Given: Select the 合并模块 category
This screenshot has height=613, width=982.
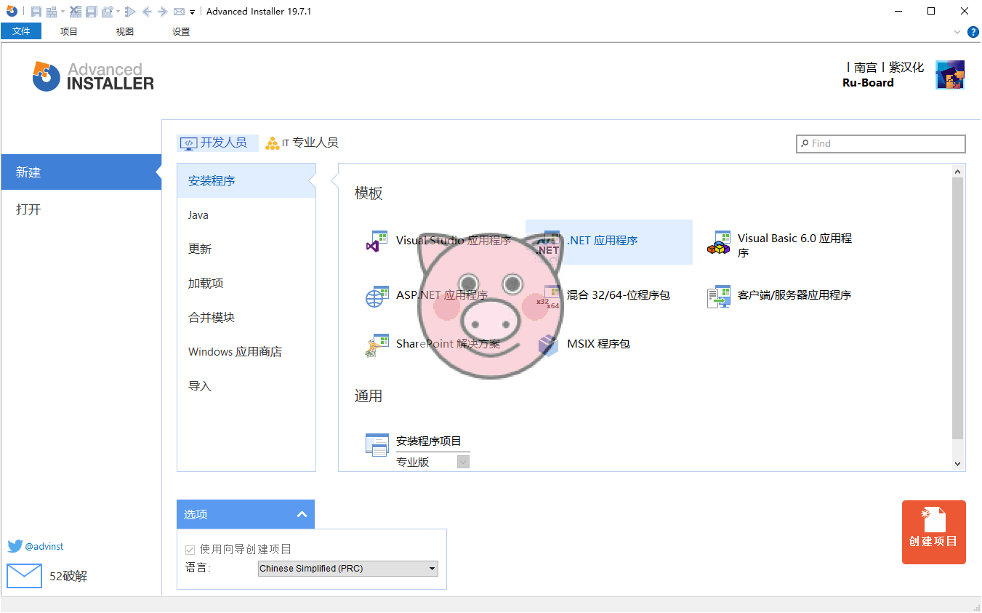Looking at the screenshot, I should (x=246, y=317).
